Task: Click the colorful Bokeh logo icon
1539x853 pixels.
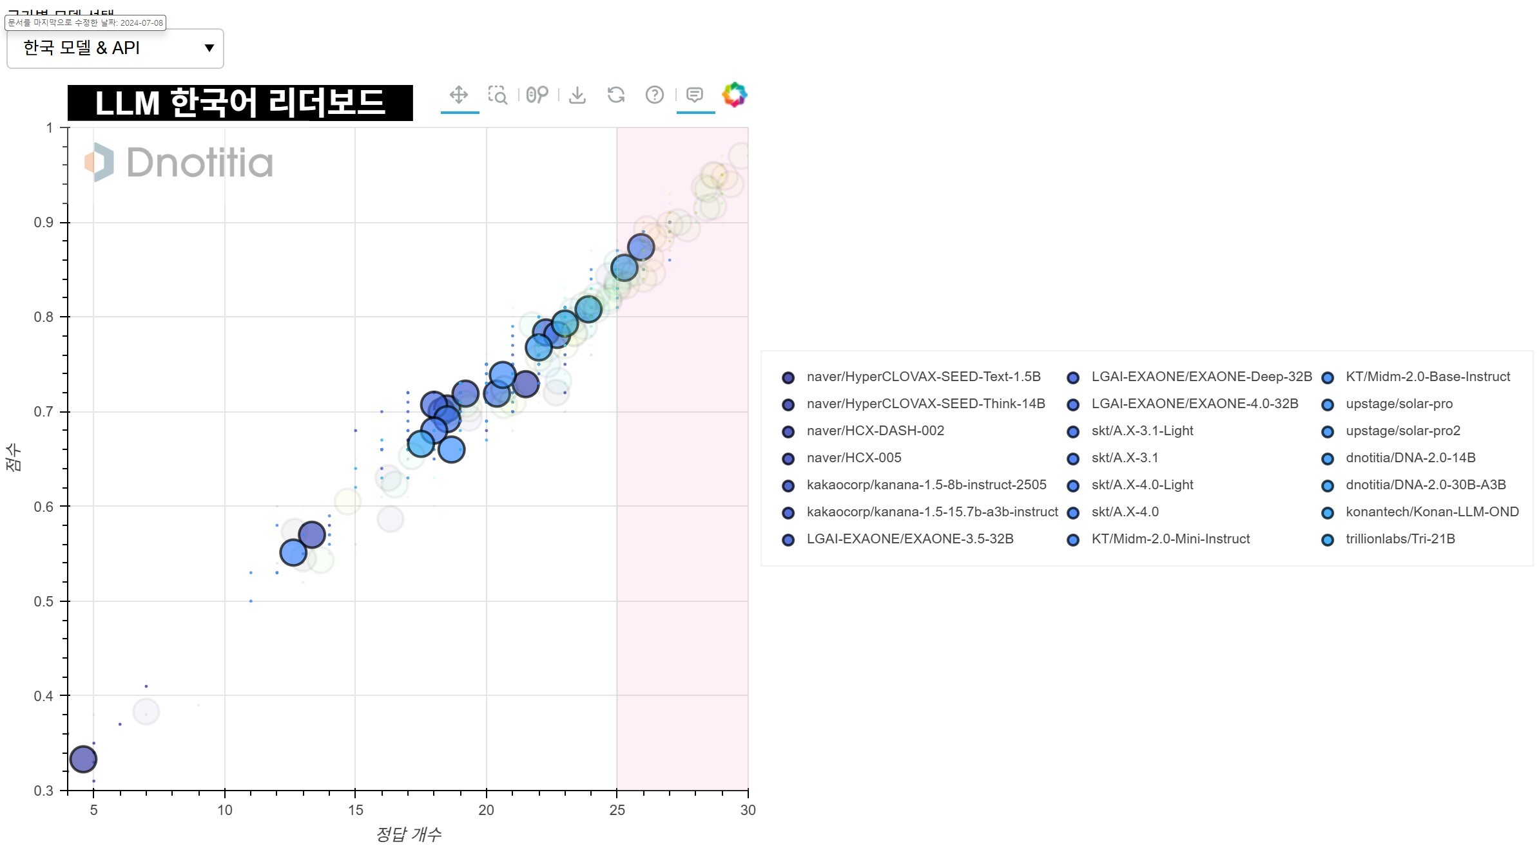Action: (x=735, y=95)
